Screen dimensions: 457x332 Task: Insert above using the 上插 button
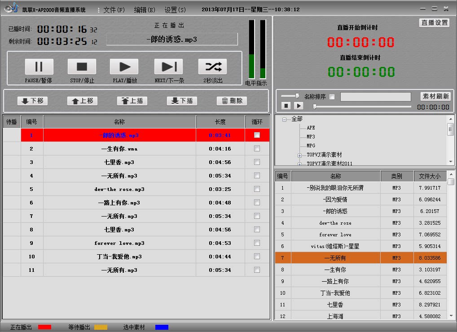(132, 101)
